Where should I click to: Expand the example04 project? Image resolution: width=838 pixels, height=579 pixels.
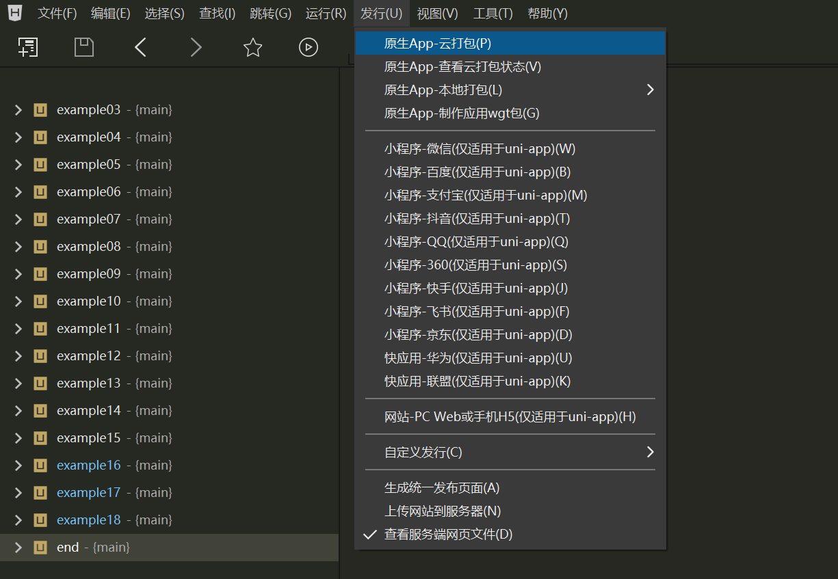tap(18, 137)
